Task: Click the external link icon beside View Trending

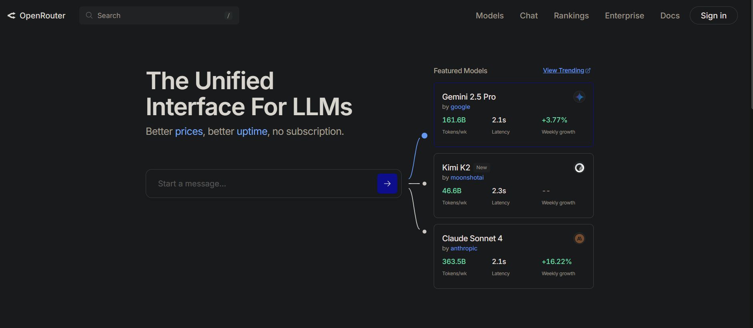Action: pos(588,71)
